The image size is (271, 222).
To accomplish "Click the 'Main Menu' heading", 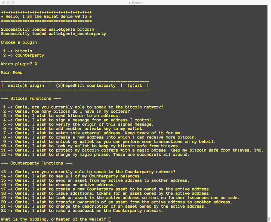I will (12, 73).
